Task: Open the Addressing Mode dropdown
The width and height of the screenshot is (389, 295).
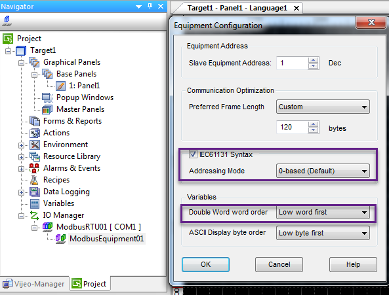Action: click(323, 171)
